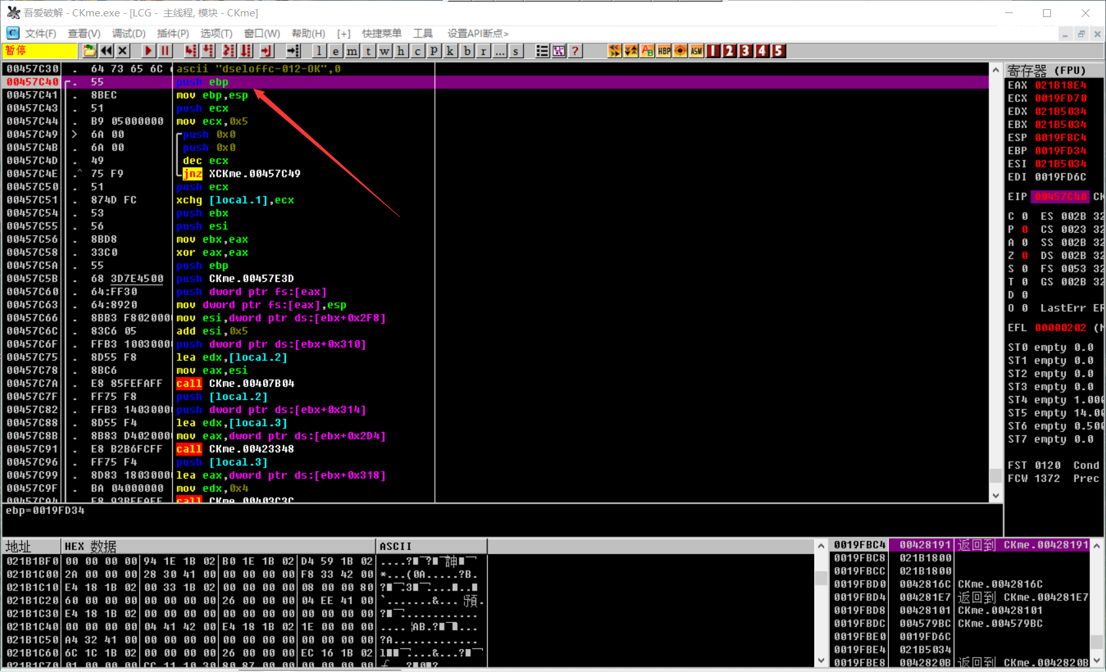Image resolution: width=1106 pixels, height=672 pixels.
Task: Click the Step Over toolbar icon
Action: point(208,51)
